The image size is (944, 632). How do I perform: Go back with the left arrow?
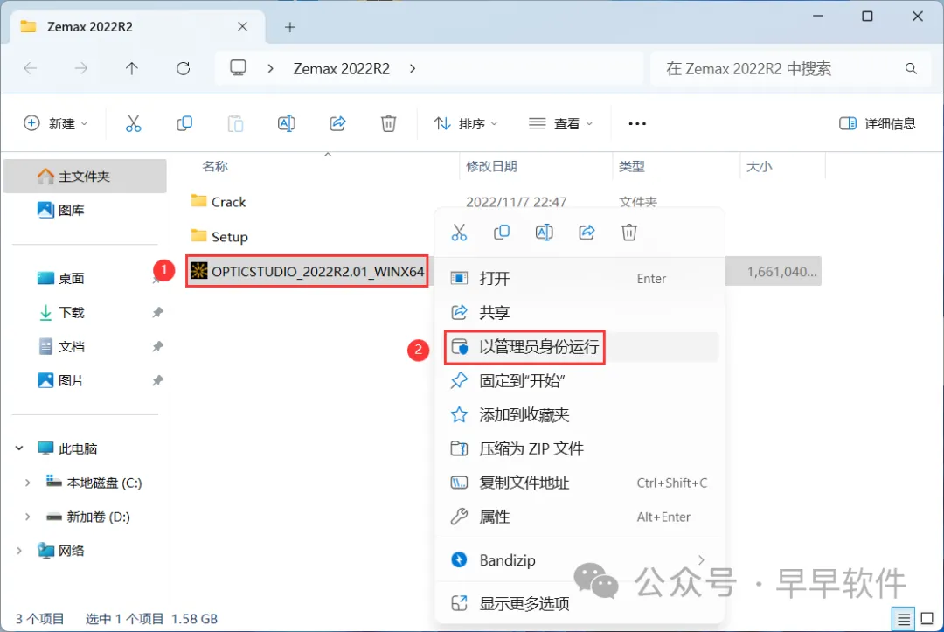coord(30,68)
